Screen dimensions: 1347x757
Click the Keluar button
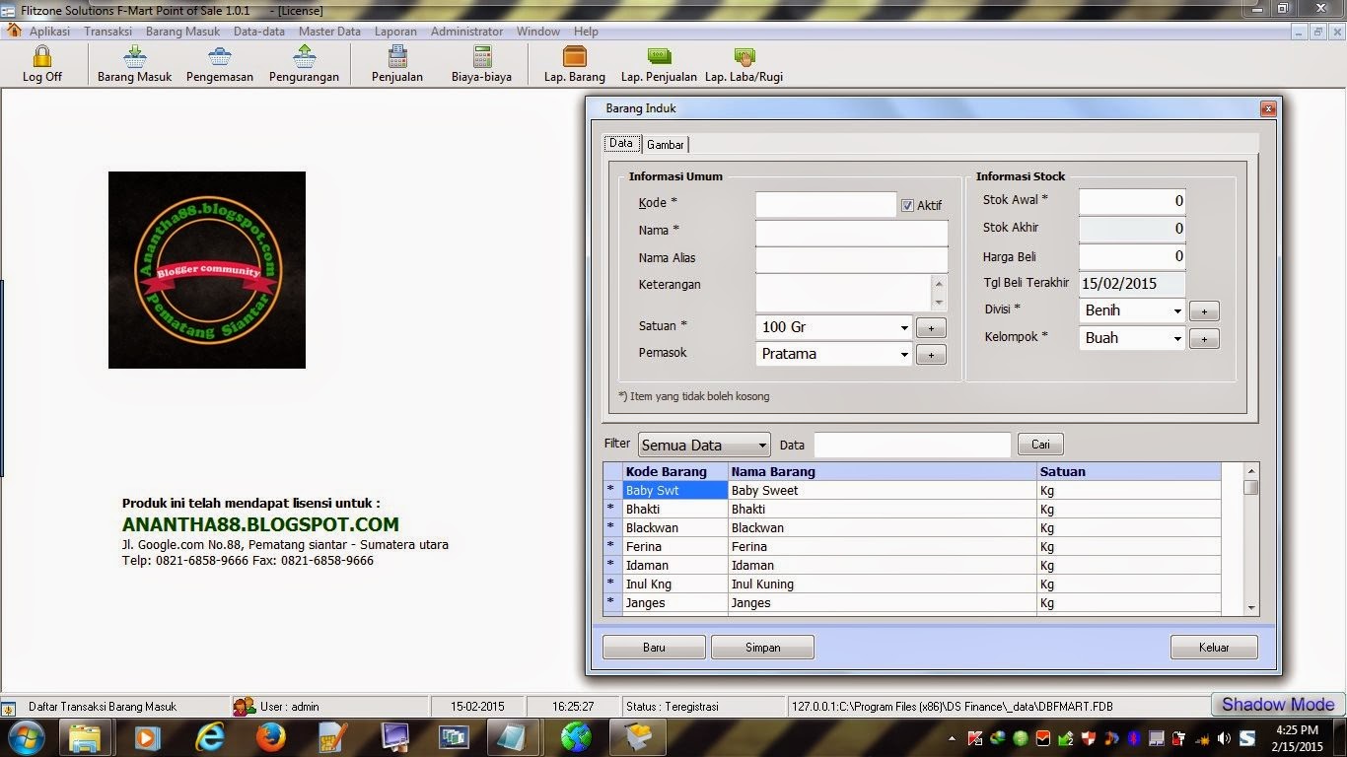(x=1214, y=648)
